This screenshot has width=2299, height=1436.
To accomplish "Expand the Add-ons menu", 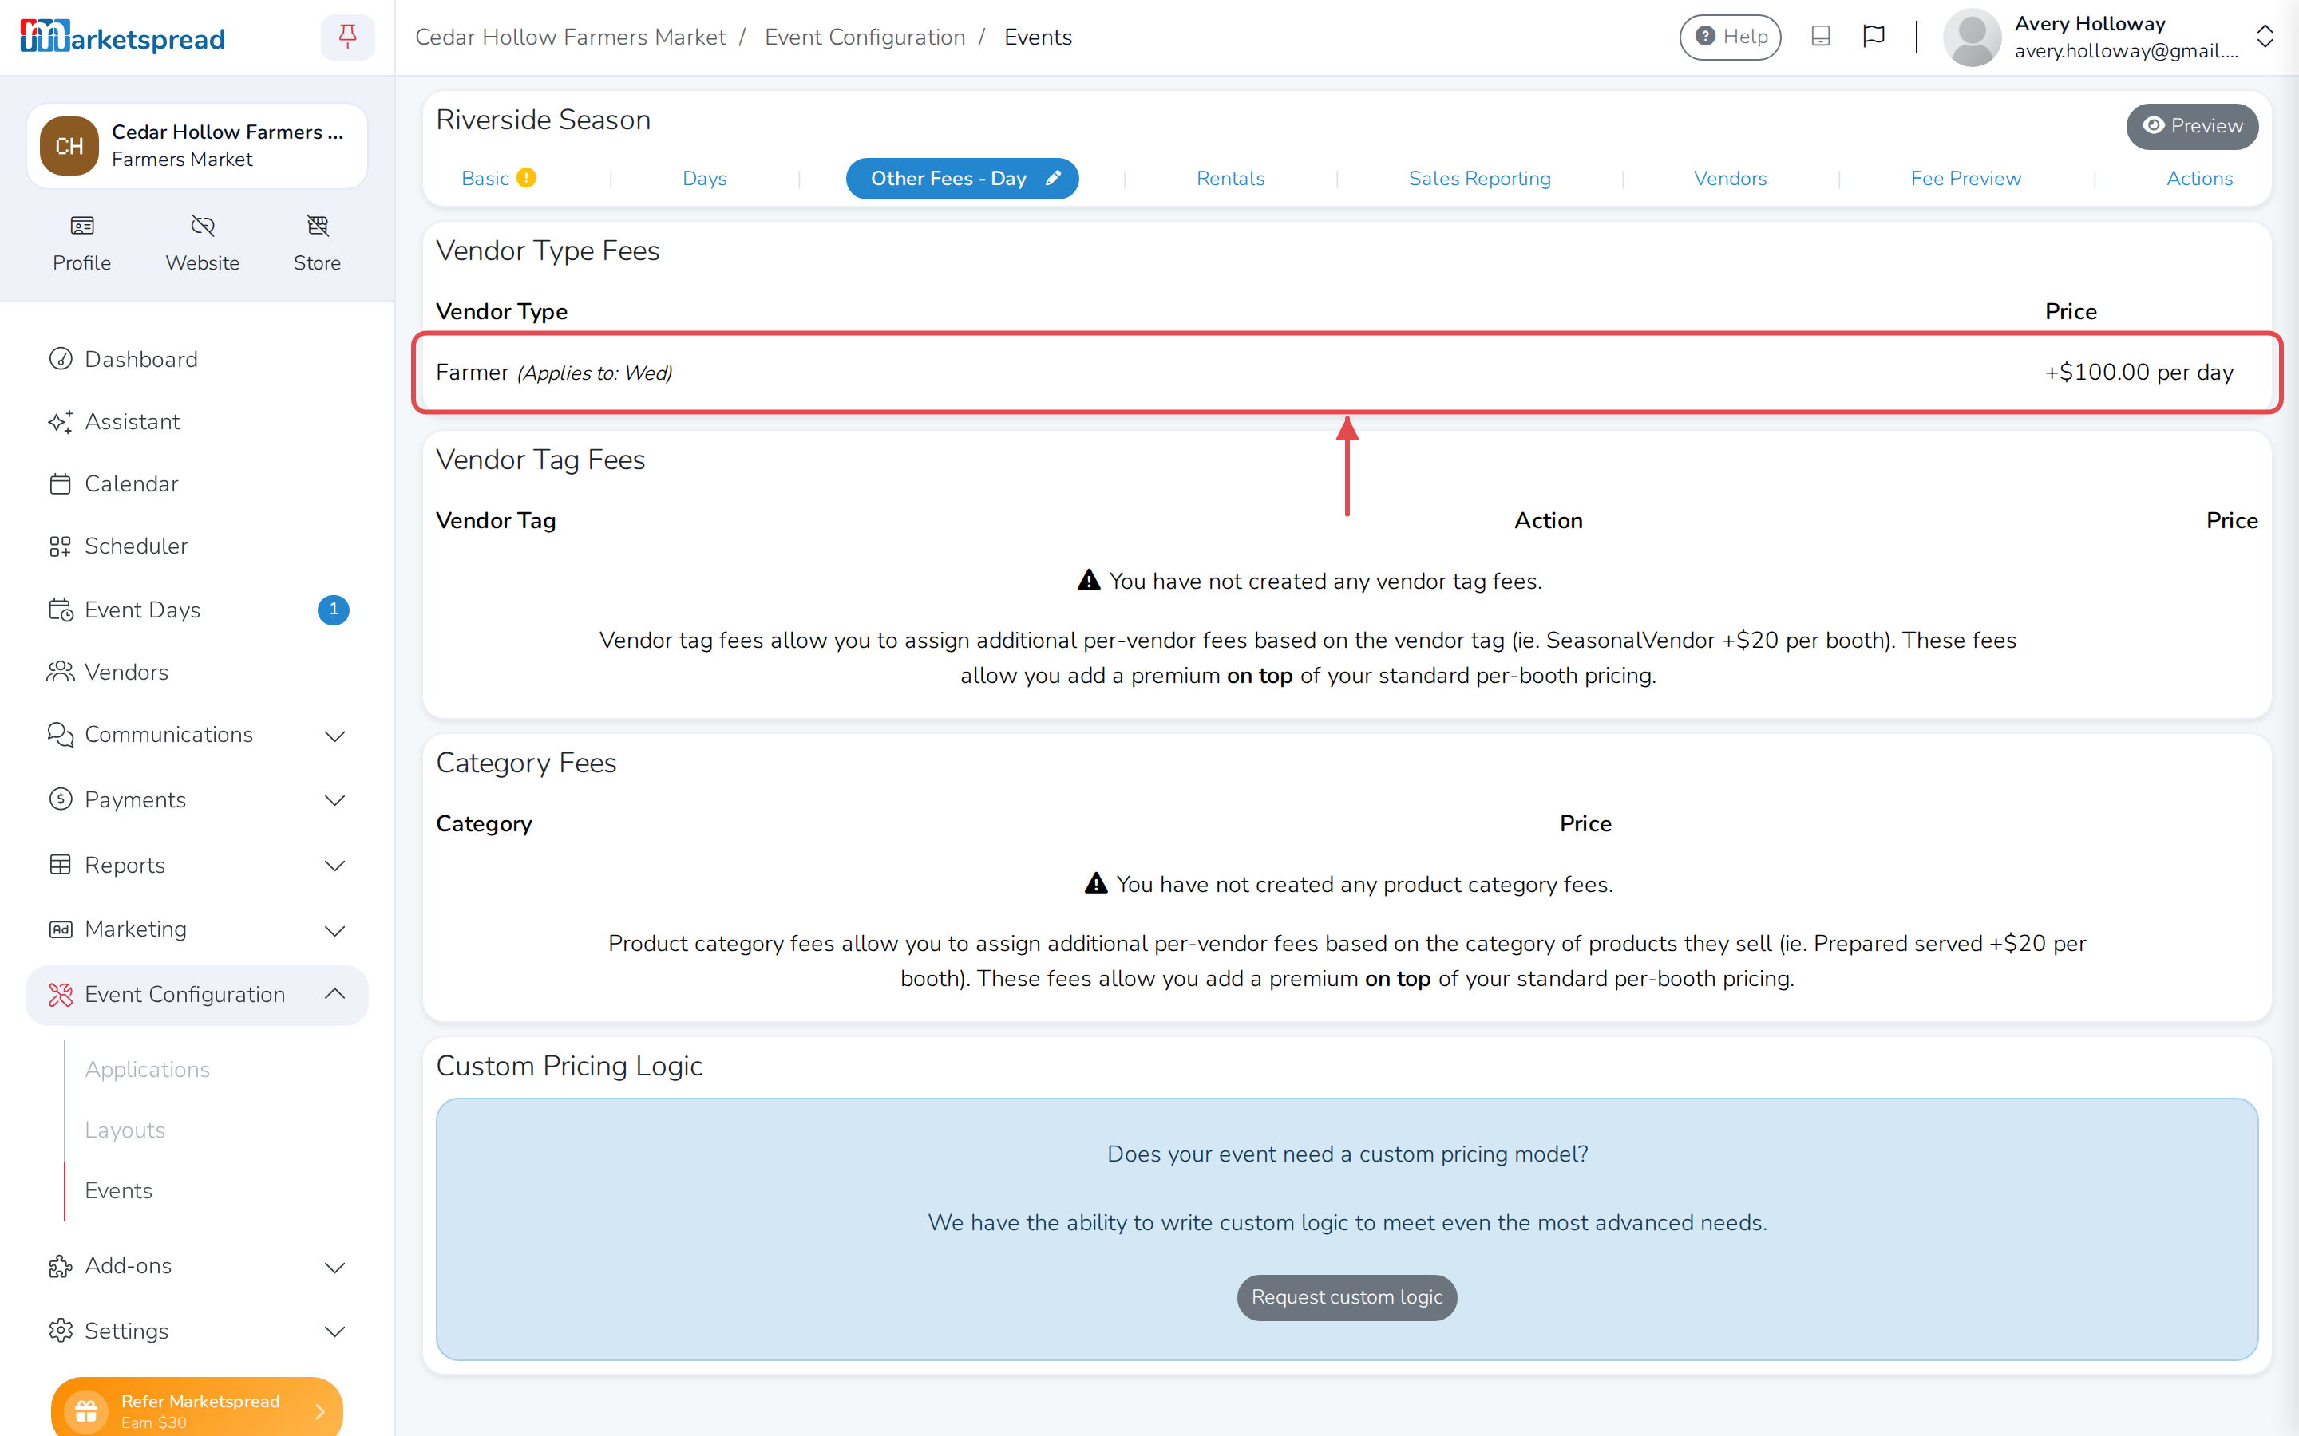I will tap(196, 1266).
